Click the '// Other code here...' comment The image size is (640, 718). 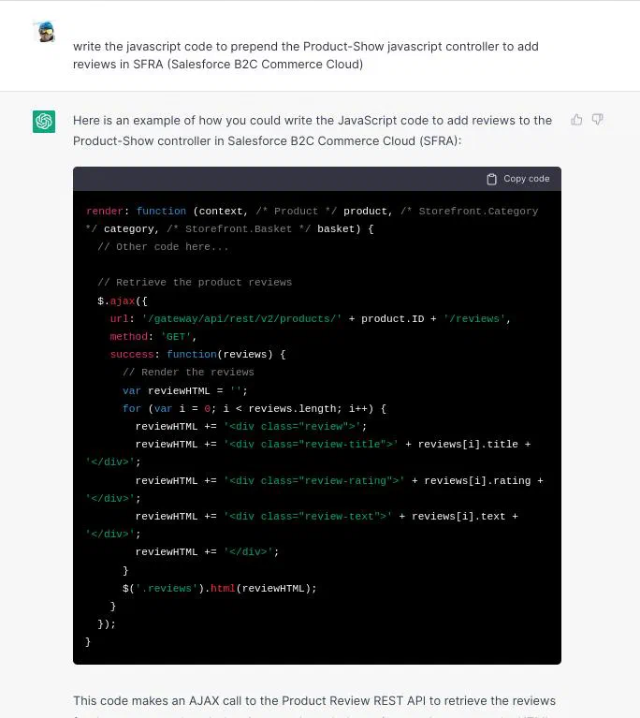click(163, 247)
